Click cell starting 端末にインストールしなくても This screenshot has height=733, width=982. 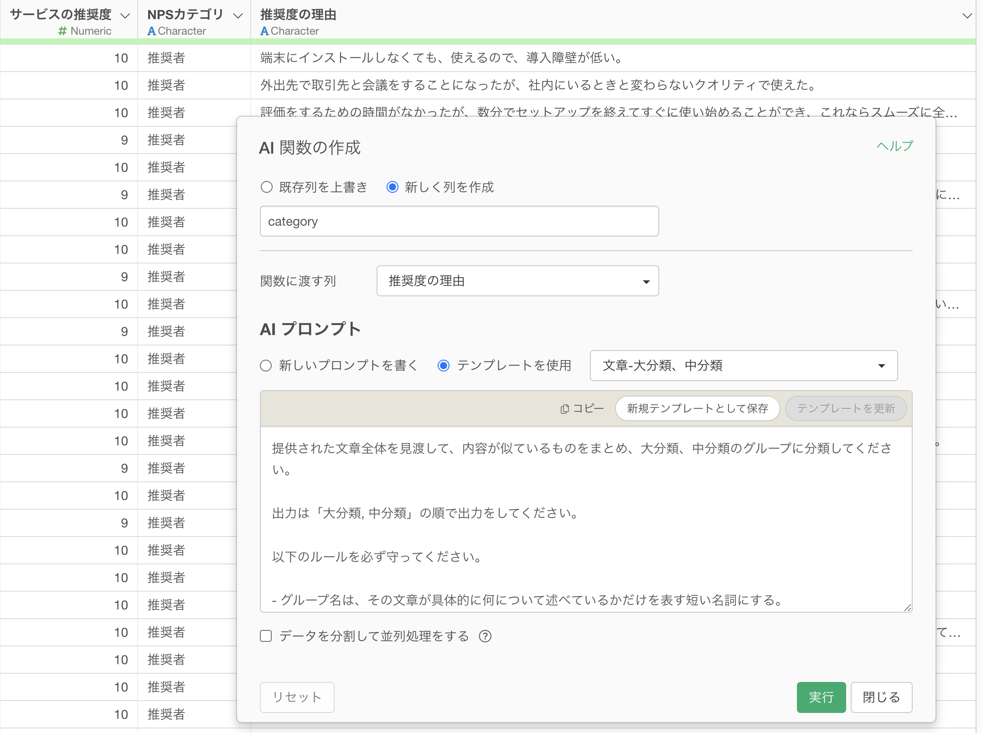click(x=613, y=58)
